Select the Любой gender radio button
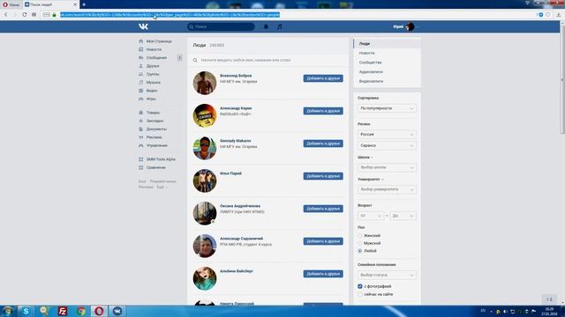Viewport: 565px width, 317px height. coord(360,251)
